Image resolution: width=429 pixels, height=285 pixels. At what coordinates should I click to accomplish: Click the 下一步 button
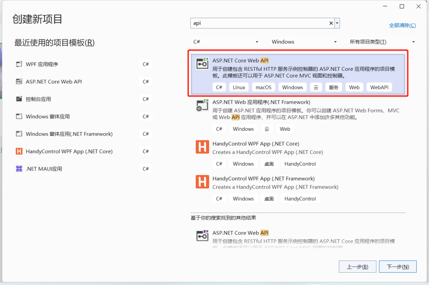(x=398, y=267)
